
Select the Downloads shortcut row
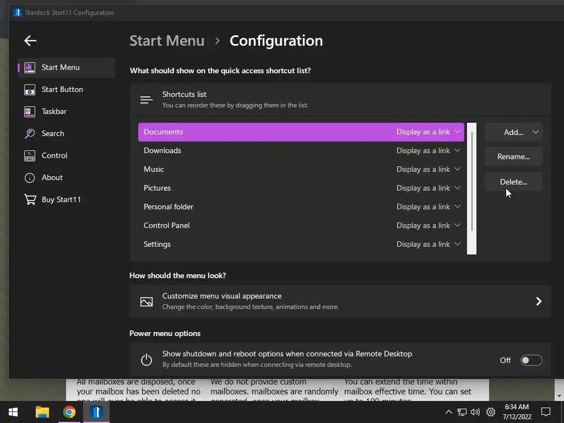(301, 151)
